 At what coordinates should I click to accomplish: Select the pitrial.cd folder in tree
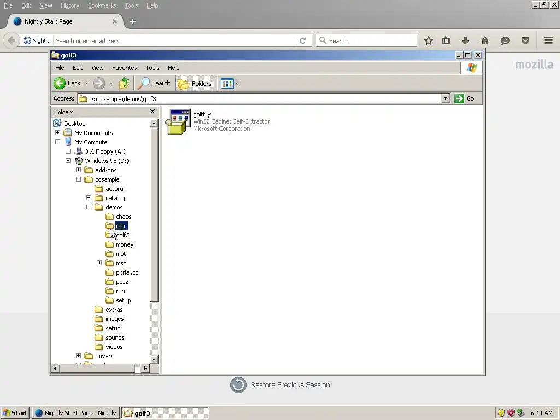click(127, 272)
